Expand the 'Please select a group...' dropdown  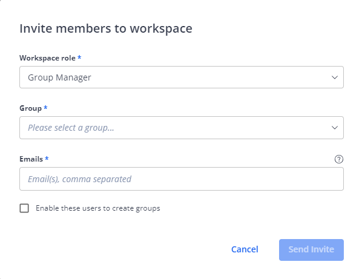(x=182, y=128)
